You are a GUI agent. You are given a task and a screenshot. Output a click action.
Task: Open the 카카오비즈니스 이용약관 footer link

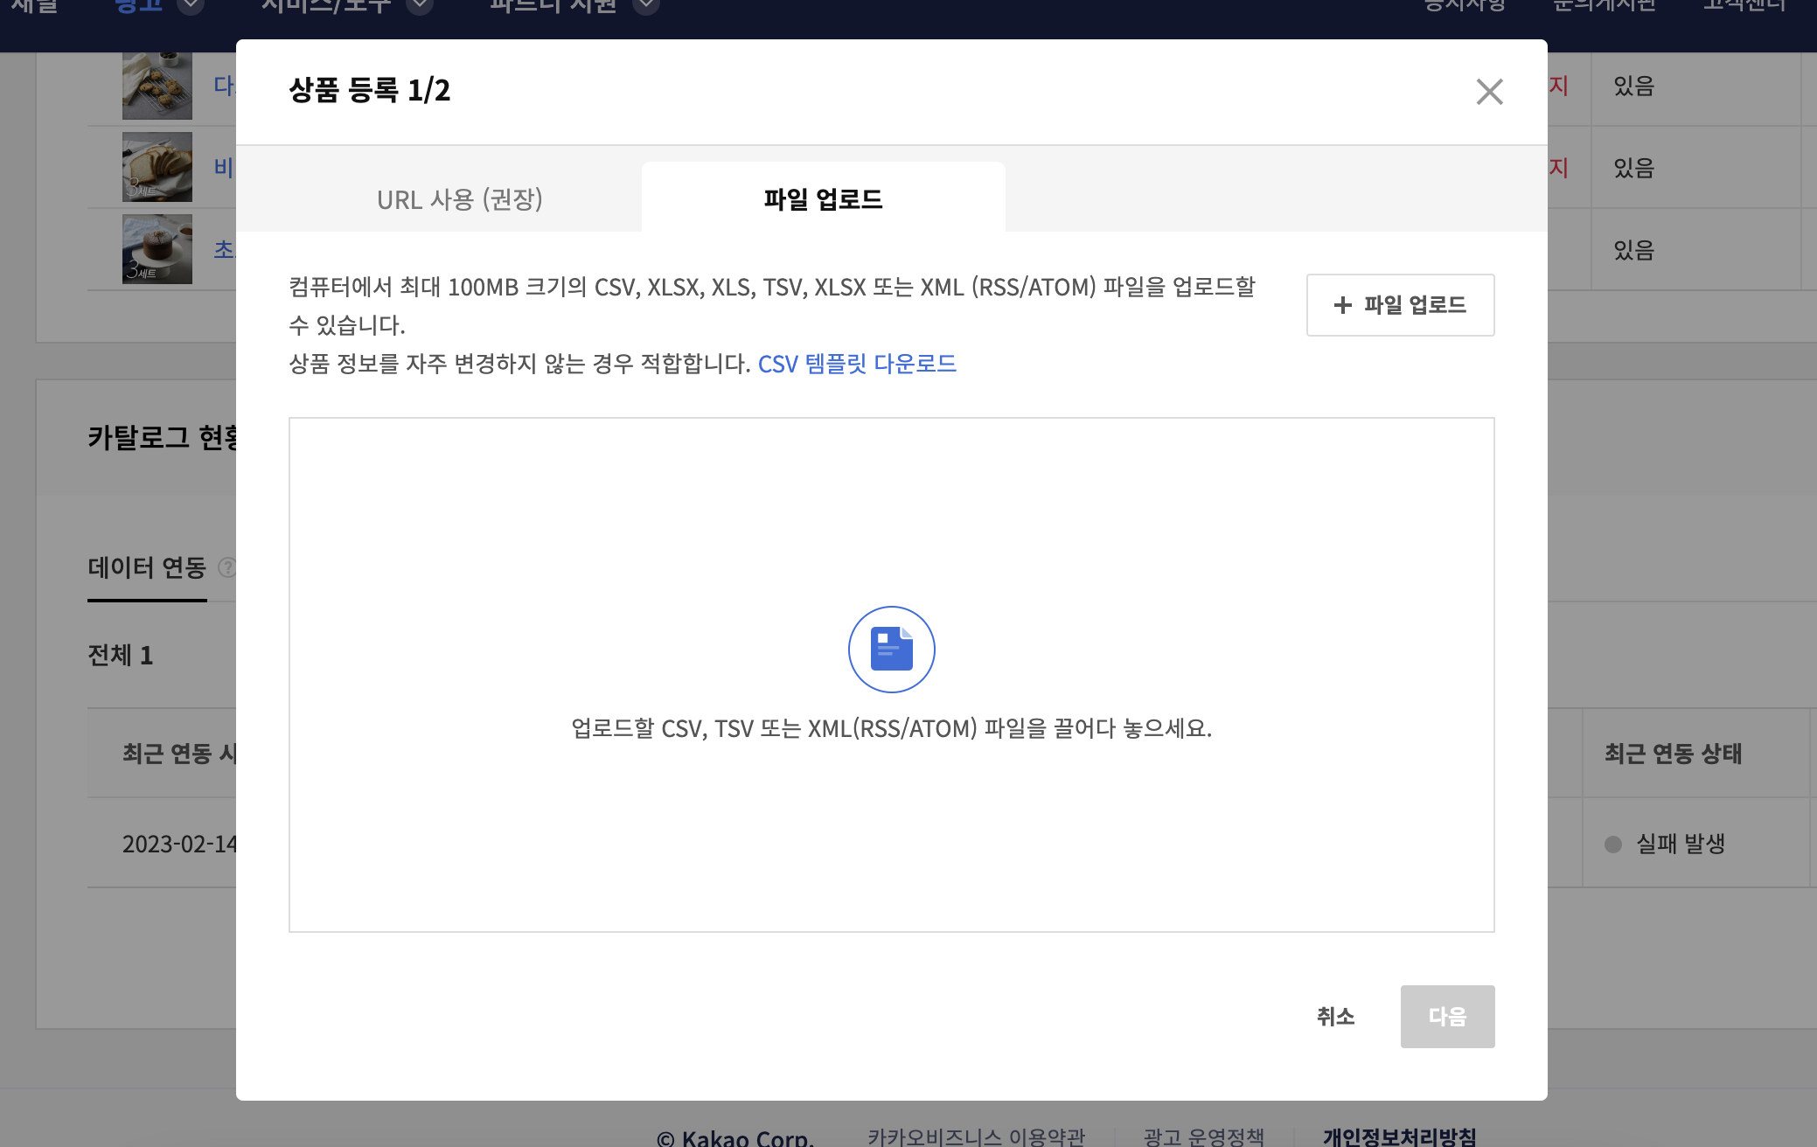click(x=976, y=1137)
